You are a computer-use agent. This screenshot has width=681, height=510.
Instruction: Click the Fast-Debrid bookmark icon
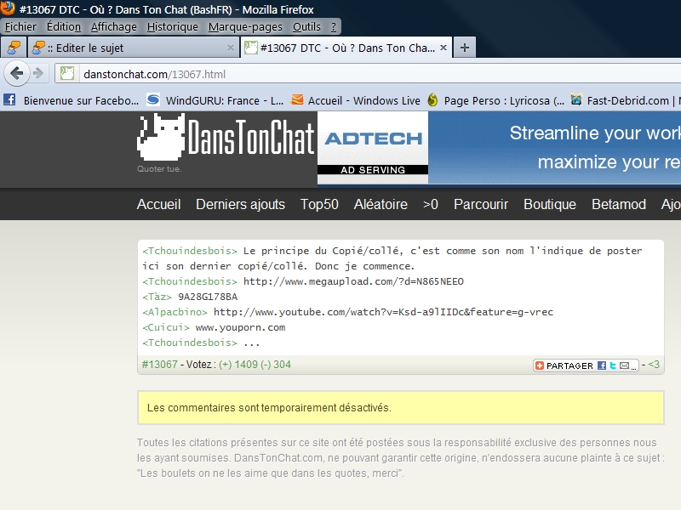576,99
